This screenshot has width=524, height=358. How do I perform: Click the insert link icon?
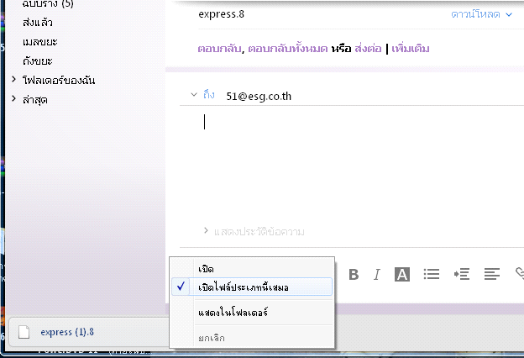tap(519, 273)
